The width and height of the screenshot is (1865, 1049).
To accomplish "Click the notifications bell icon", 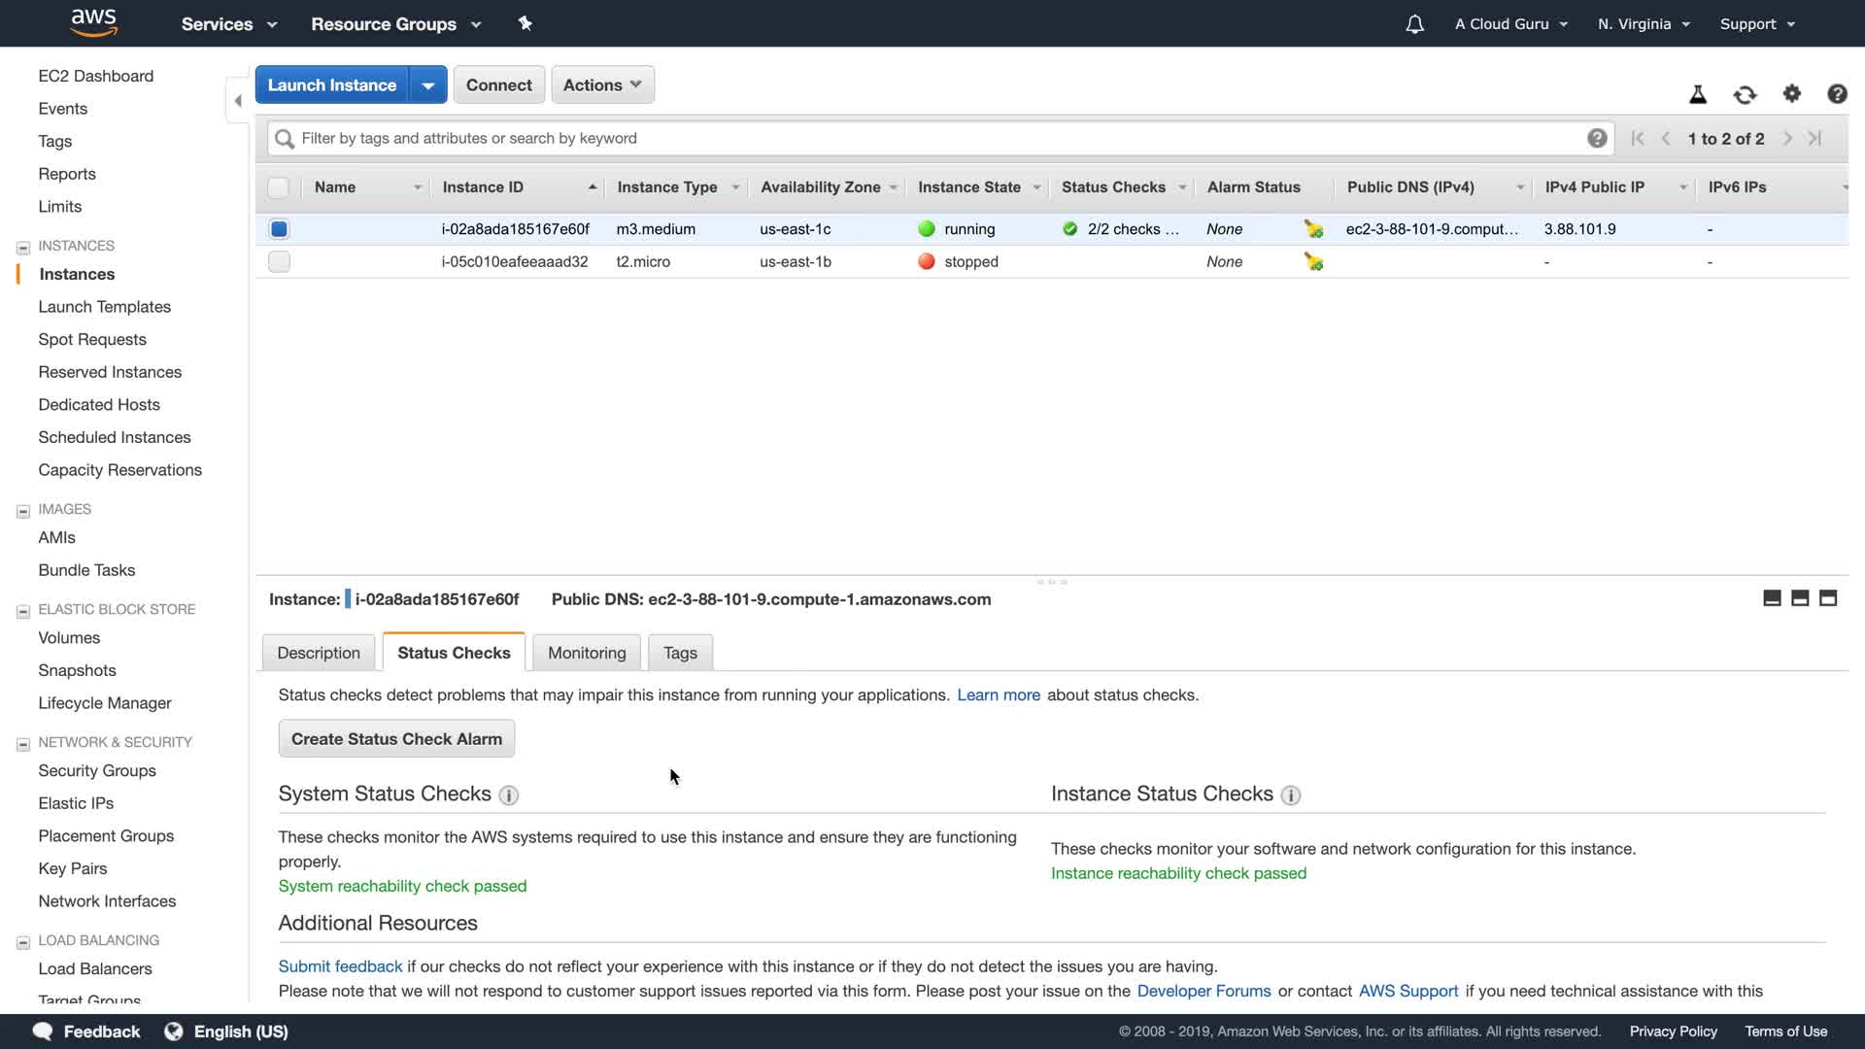I will tap(1414, 24).
